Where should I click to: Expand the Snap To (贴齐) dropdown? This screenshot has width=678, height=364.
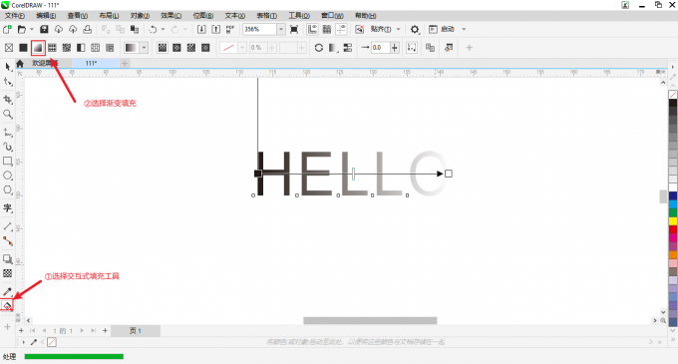tap(398, 29)
